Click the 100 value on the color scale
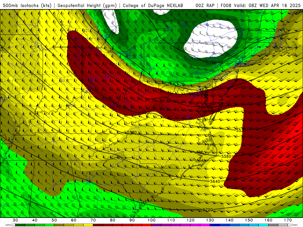 (151, 220)
